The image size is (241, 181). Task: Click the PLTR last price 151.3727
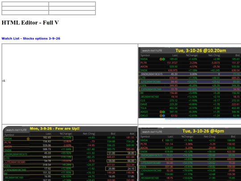172,63
